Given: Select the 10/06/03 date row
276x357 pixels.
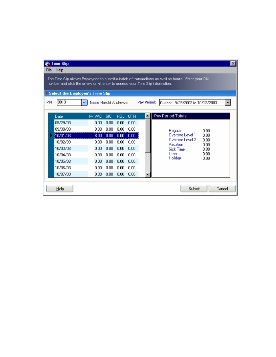Looking at the screenshot, I should (96, 168).
